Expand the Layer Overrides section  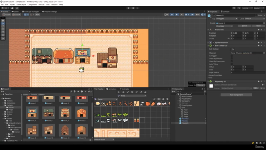coord(208,75)
